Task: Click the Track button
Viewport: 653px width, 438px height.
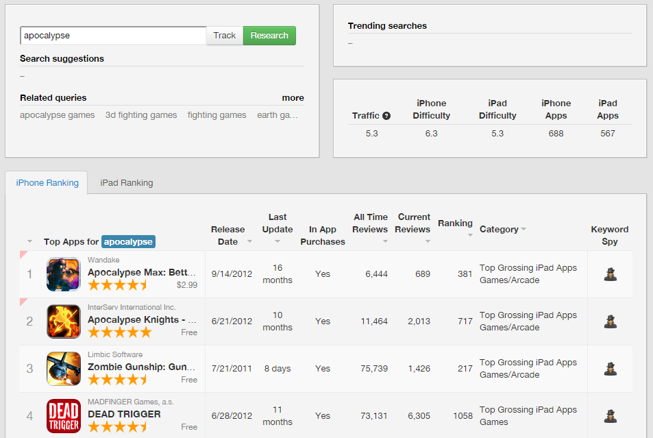Action: 225,36
